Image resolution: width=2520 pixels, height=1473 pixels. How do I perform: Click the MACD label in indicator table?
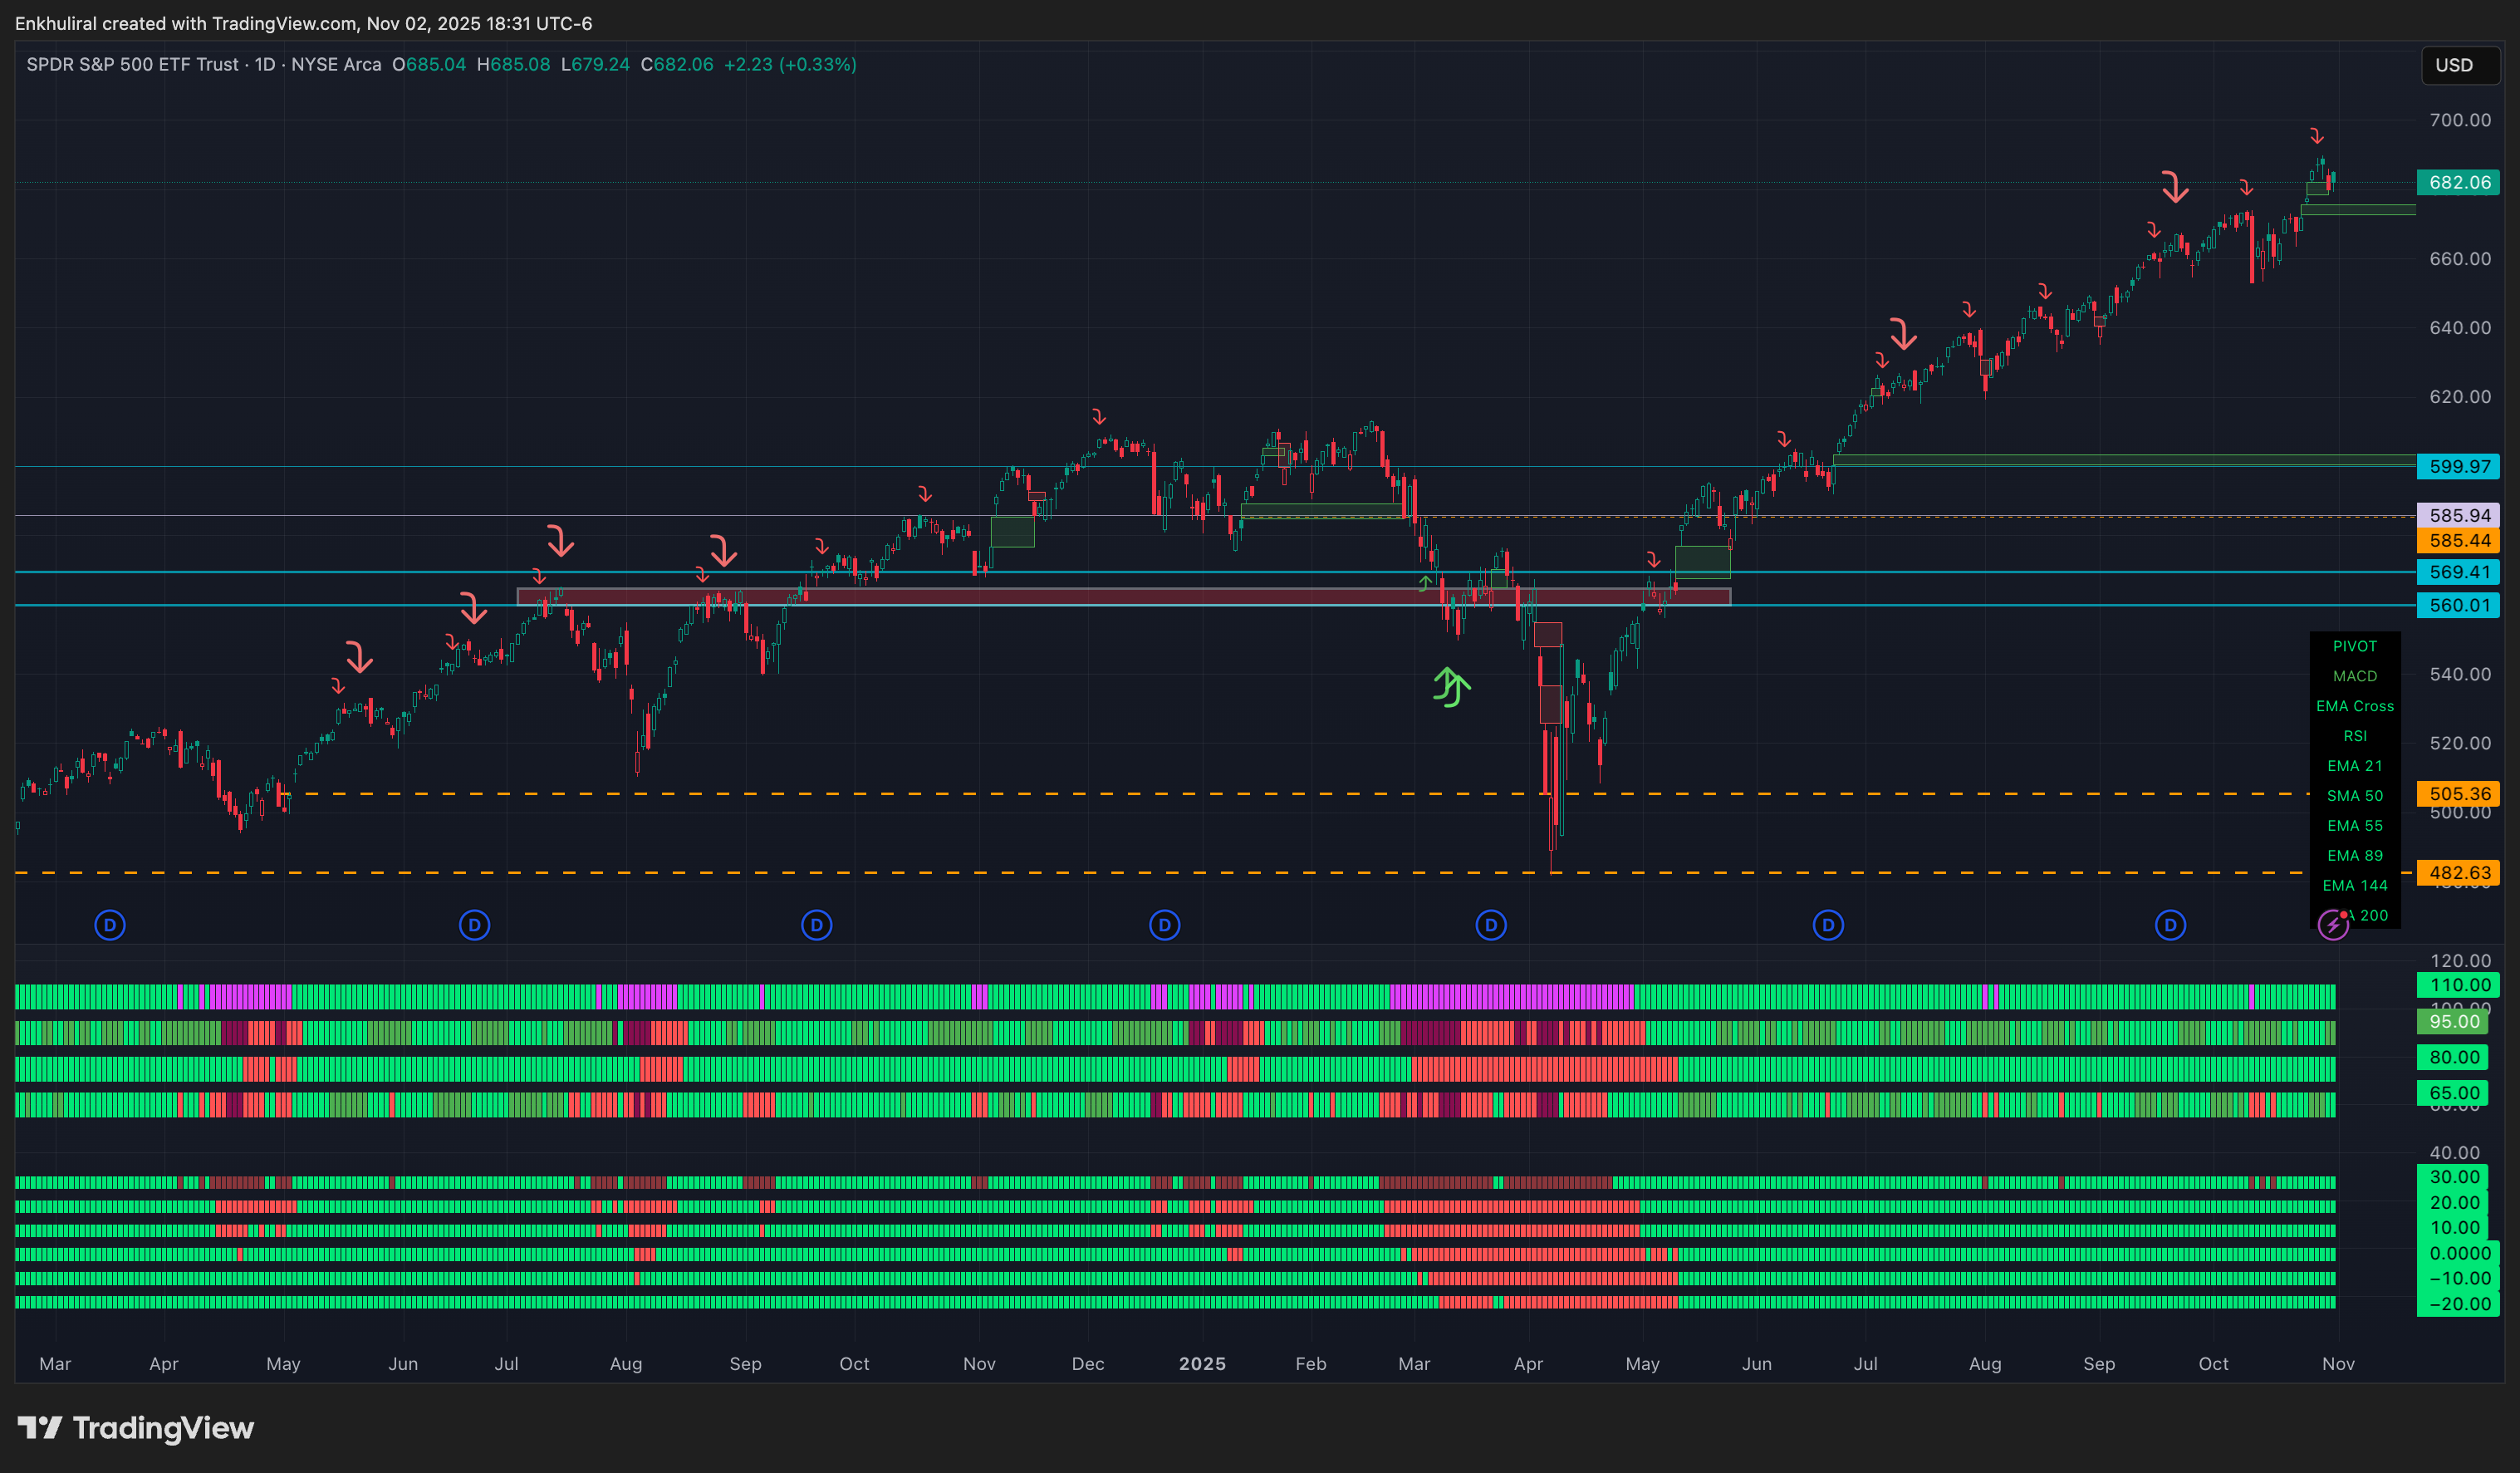point(2354,676)
